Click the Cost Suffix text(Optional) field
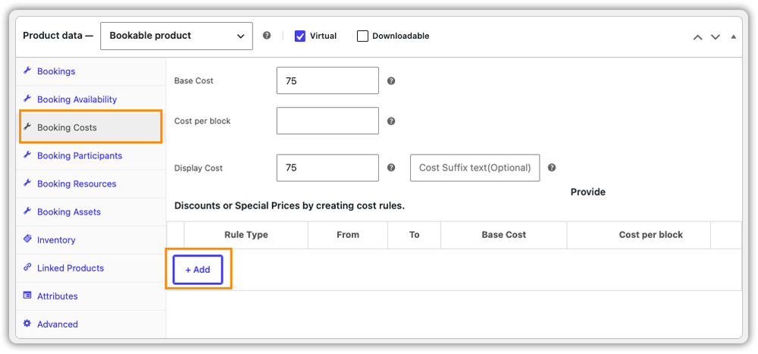This screenshot has height=354, width=758. [475, 168]
